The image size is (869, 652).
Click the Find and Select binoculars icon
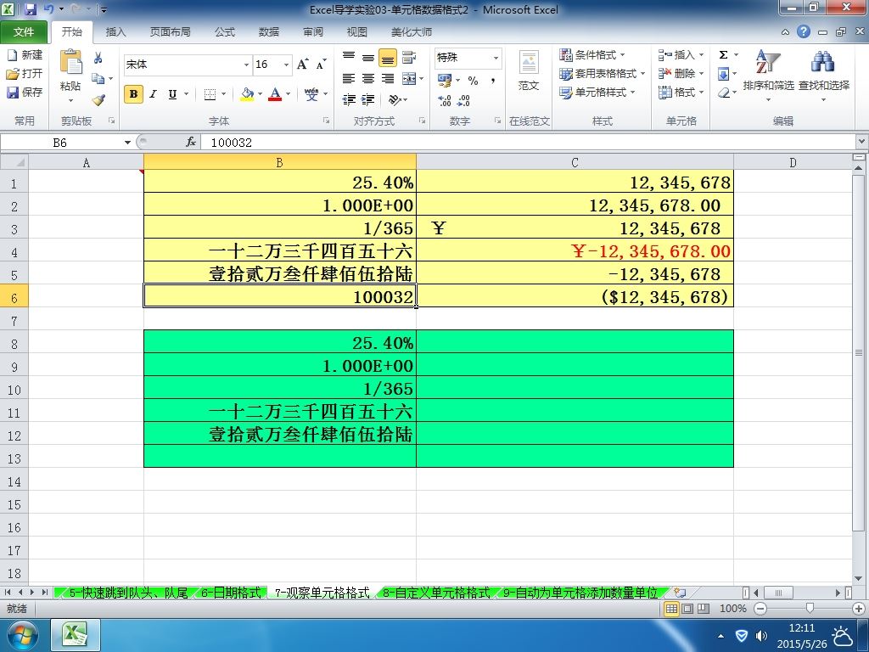pyautogui.click(x=823, y=61)
